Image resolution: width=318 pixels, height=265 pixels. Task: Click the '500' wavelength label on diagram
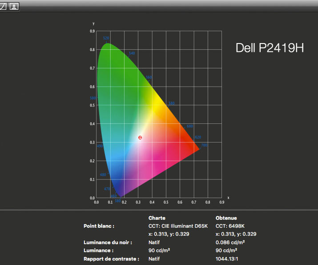pyautogui.click(x=93, y=98)
